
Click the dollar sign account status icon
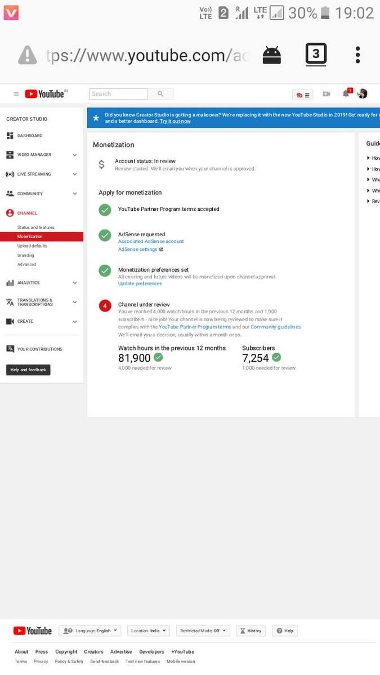pyautogui.click(x=101, y=164)
